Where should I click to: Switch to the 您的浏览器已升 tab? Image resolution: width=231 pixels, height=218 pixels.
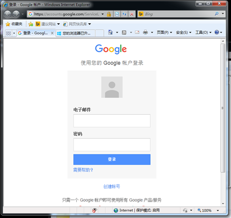click(75, 33)
